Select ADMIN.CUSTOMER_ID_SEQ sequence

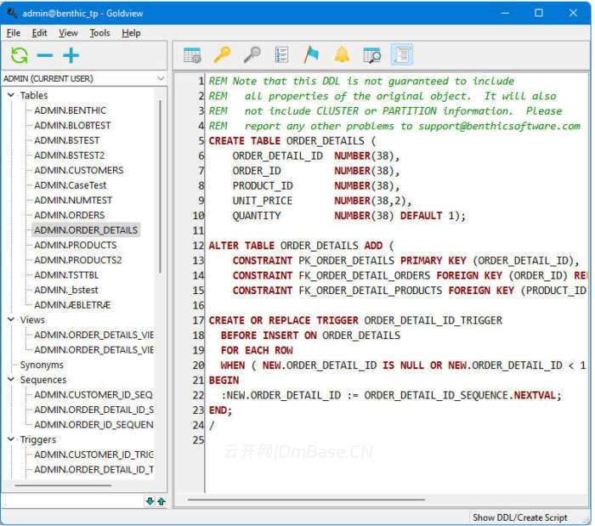pos(93,395)
